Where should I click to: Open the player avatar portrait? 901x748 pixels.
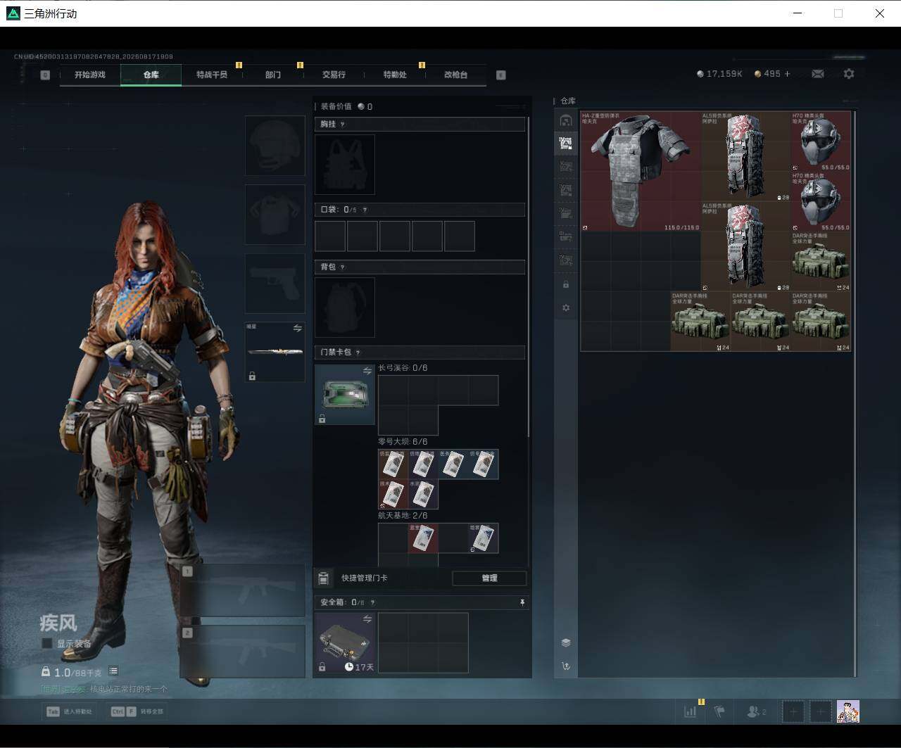point(848,711)
